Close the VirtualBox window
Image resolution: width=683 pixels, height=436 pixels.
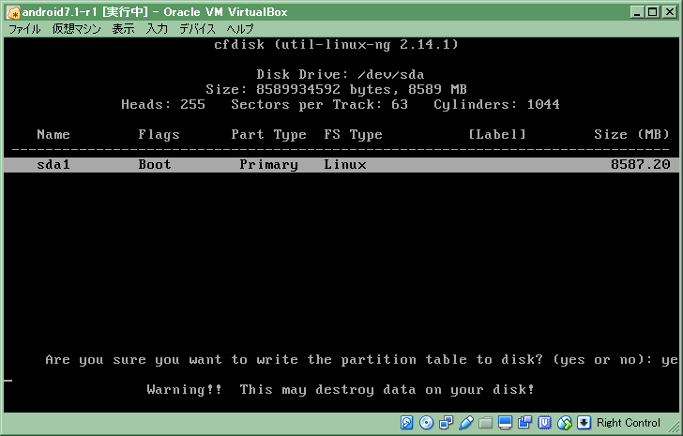point(669,12)
